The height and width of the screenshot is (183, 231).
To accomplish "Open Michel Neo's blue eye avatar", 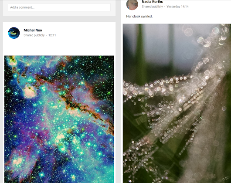I will [14, 33].
